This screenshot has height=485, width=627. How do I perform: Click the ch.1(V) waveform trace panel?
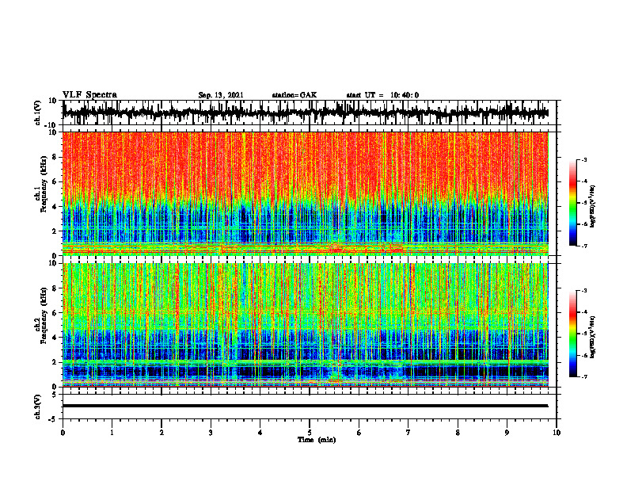pyautogui.click(x=310, y=113)
